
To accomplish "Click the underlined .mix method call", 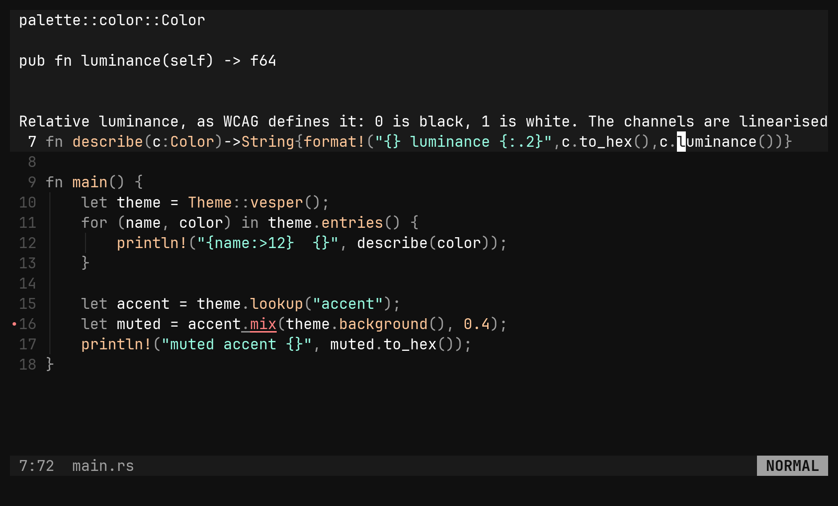I will click(x=259, y=324).
